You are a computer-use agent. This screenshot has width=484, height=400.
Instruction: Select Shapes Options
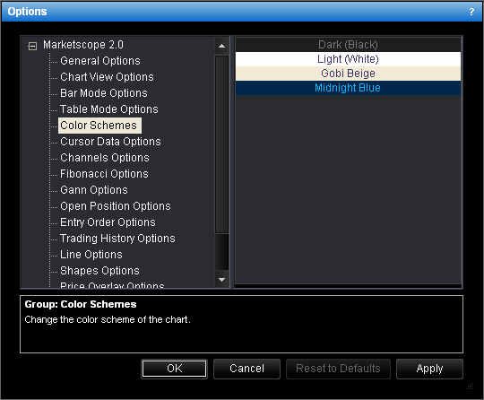[99, 271]
